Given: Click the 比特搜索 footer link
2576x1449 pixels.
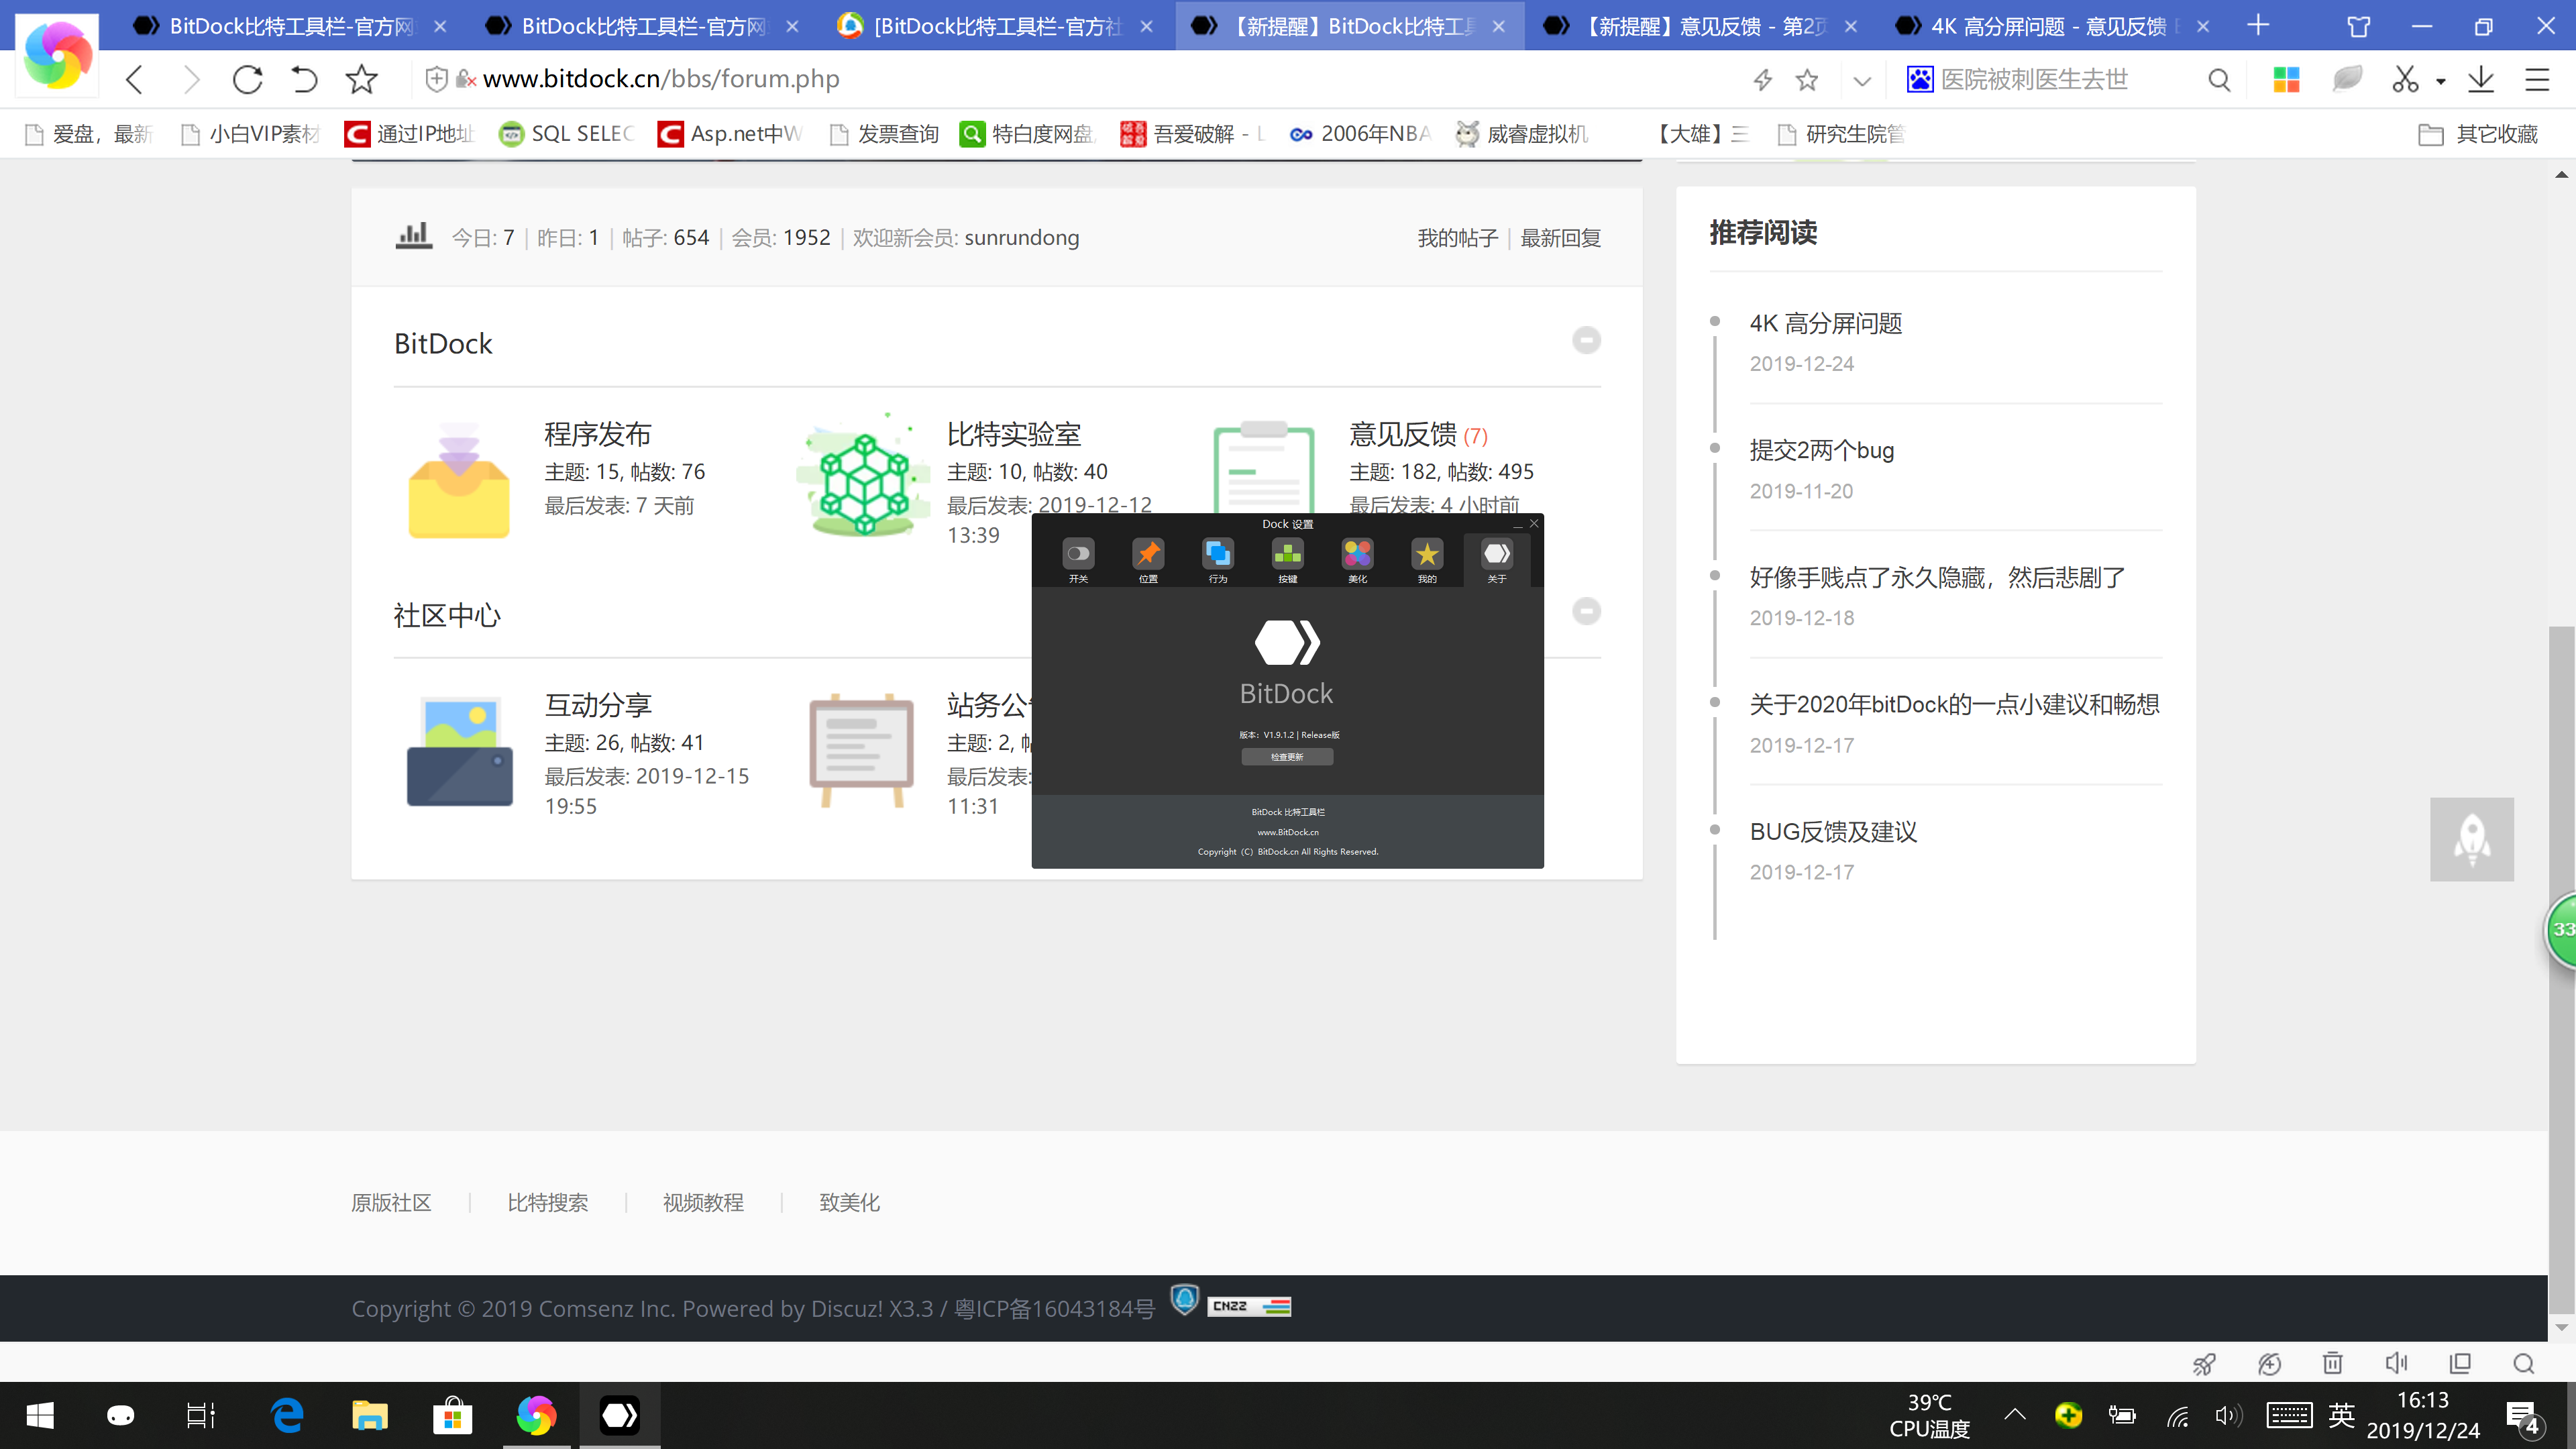Looking at the screenshot, I should [547, 1203].
